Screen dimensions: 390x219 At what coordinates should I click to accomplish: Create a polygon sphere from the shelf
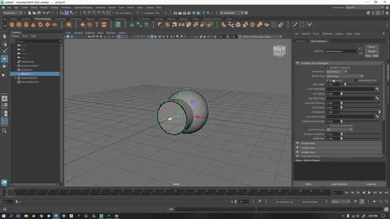[12, 24]
